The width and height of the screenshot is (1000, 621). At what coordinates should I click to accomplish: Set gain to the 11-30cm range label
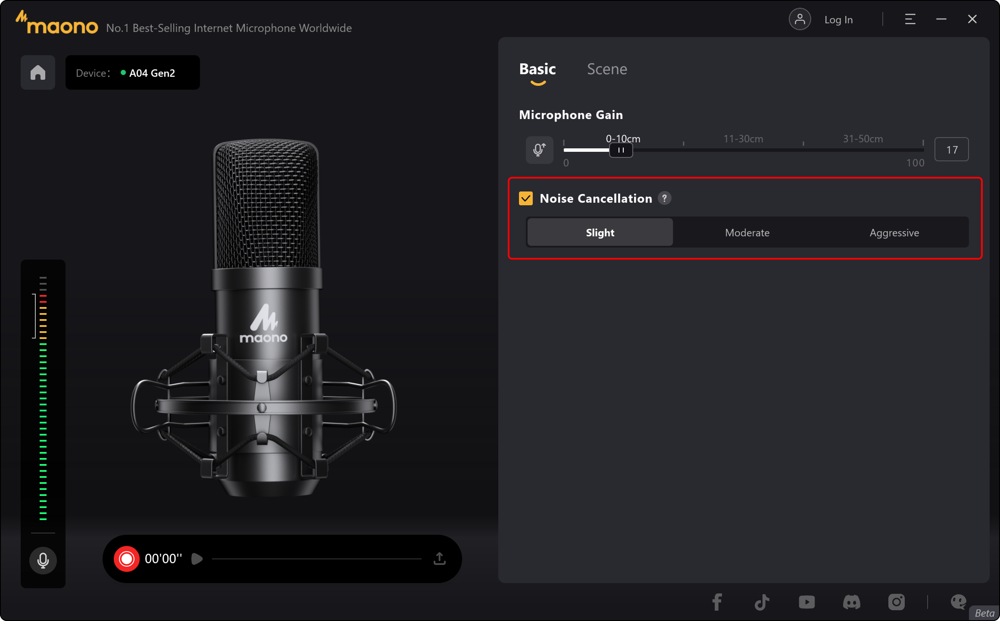743,139
